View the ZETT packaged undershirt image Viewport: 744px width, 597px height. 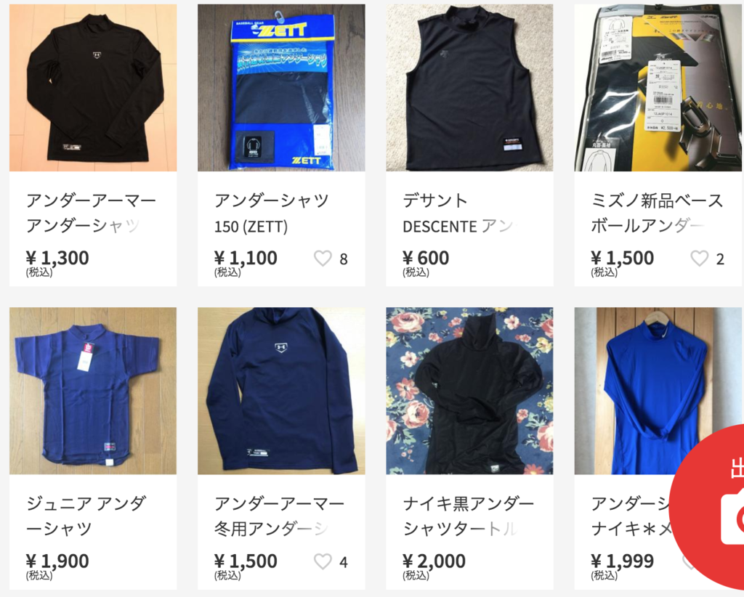[281, 88]
